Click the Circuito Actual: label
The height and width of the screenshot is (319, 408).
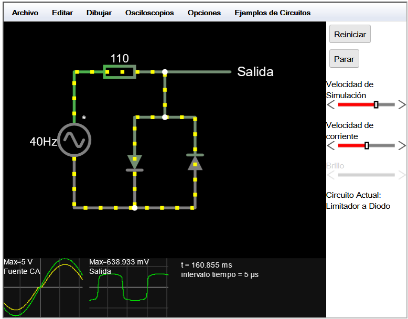(x=353, y=195)
